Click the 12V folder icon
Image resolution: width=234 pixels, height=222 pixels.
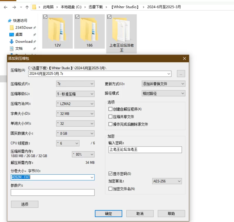[x=57, y=29]
